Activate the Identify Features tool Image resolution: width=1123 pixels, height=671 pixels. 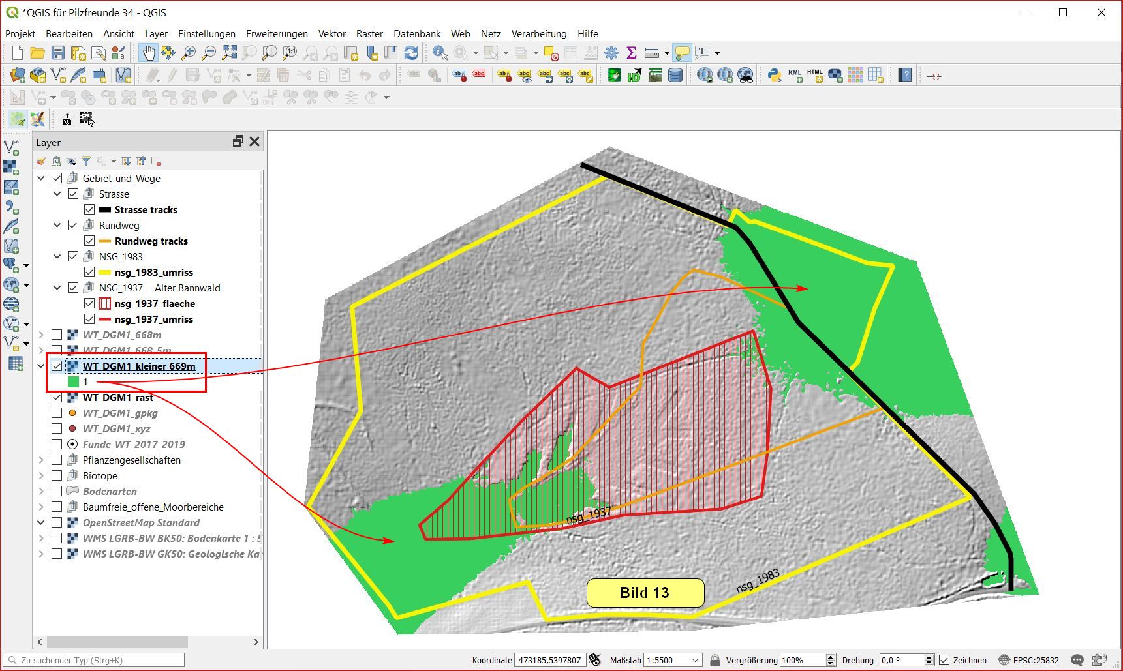pyautogui.click(x=440, y=53)
